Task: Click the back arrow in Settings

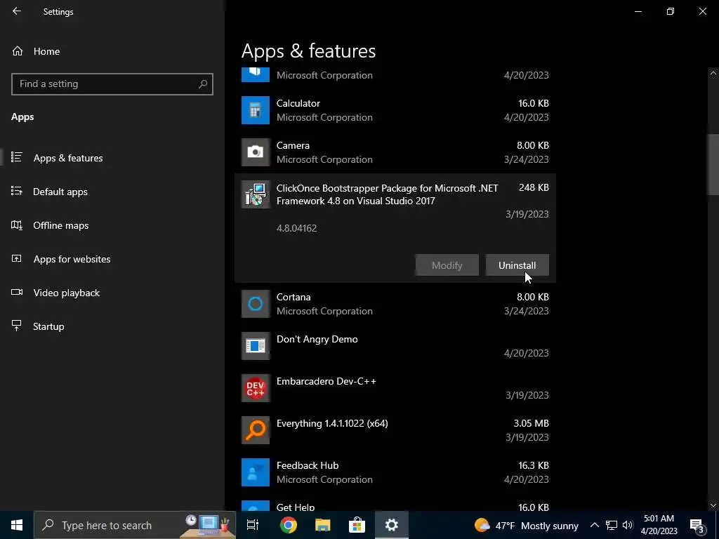Action: point(17,11)
